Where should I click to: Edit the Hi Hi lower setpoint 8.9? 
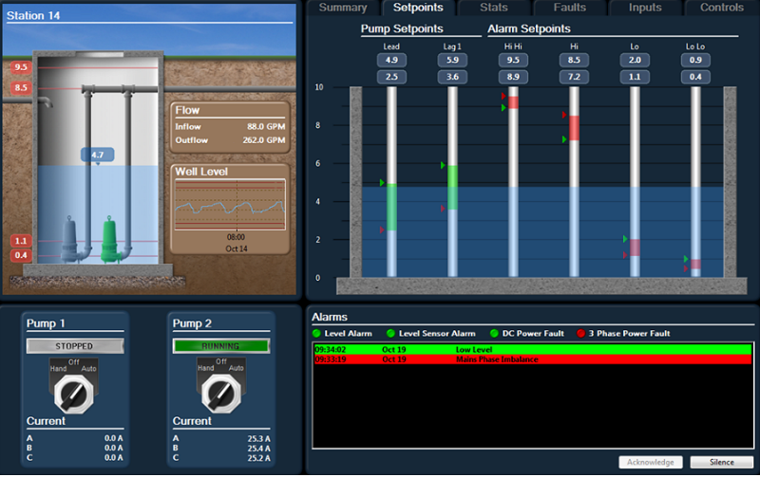513,77
